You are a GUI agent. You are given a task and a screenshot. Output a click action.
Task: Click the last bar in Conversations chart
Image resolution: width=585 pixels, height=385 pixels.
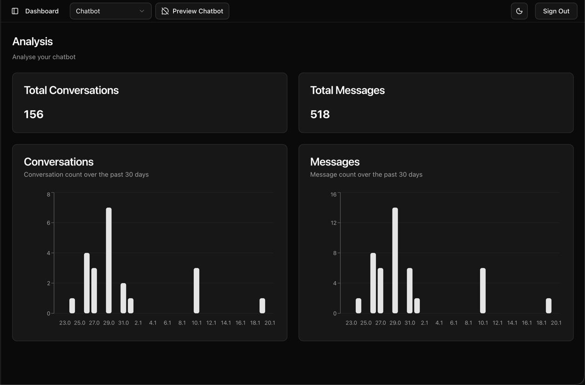262,306
